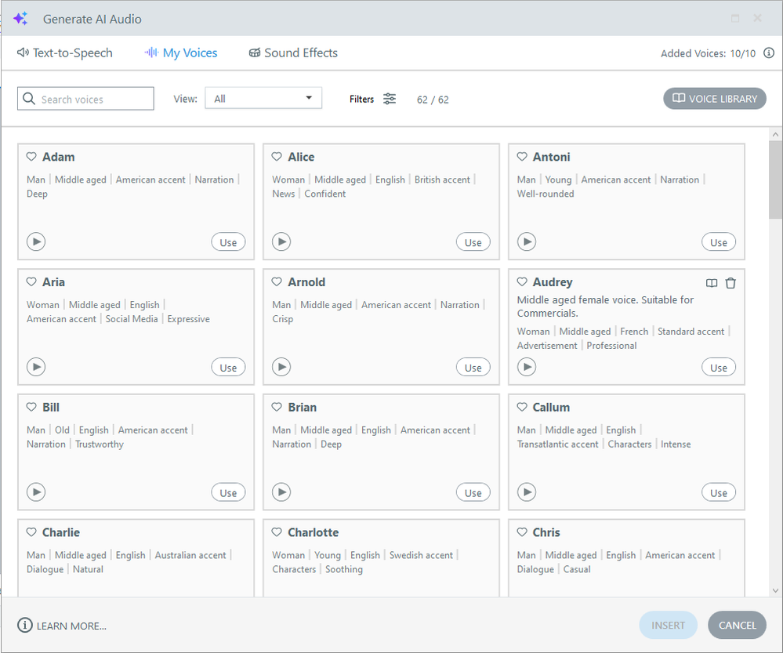Image resolution: width=783 pixels, height=653 pixels.
Task: Click the Filters sliders icon
Action: pos(390,99)
